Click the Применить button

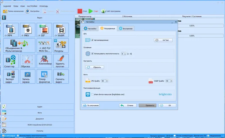point(147,106)
